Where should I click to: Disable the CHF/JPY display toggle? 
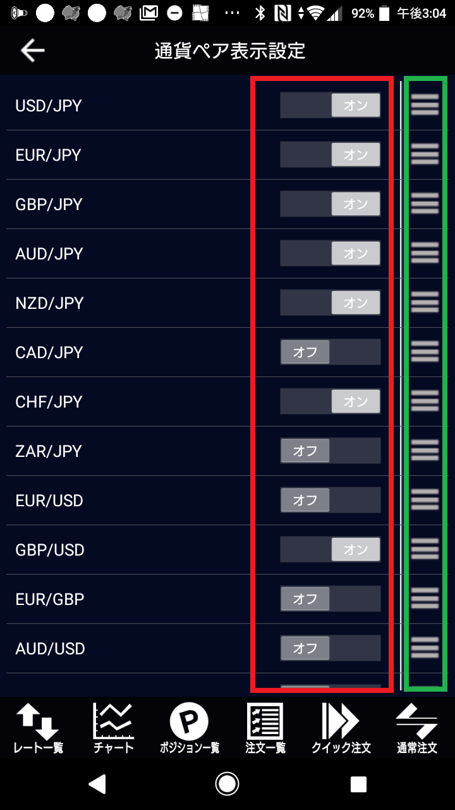point(331,401)
